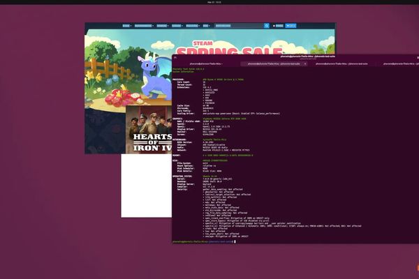Expand the Recommendations menu in Steam
The width and height of the screenshot is (419, 279).
[x=144, y=26]
